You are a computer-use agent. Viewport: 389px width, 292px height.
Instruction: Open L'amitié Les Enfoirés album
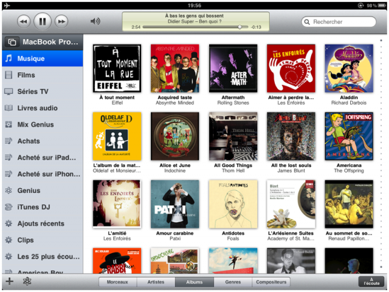tap(117, 204)
